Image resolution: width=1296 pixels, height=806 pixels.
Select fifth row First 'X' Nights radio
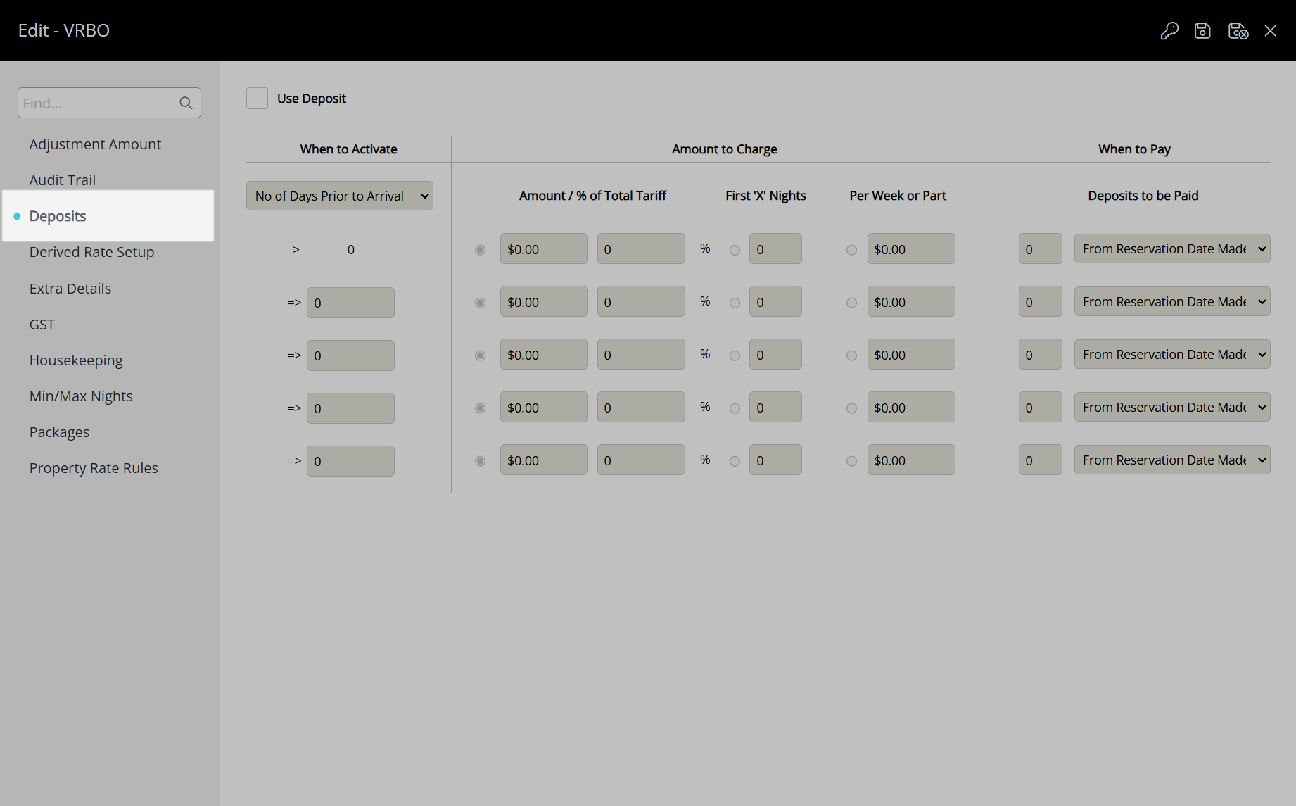(x=735, y=461)
